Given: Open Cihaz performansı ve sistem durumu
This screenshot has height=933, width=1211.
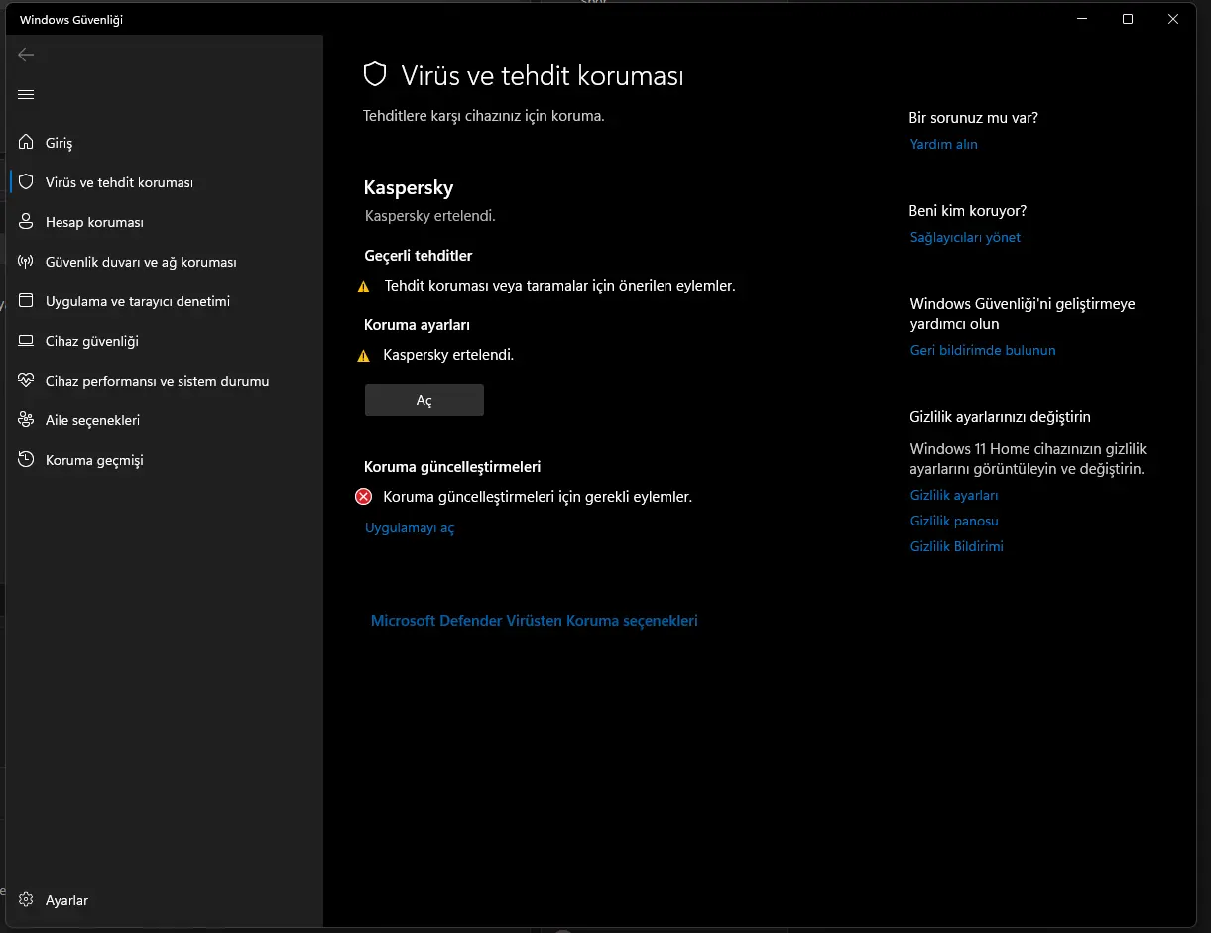Looking at the screenshot, I should point(165,381).
